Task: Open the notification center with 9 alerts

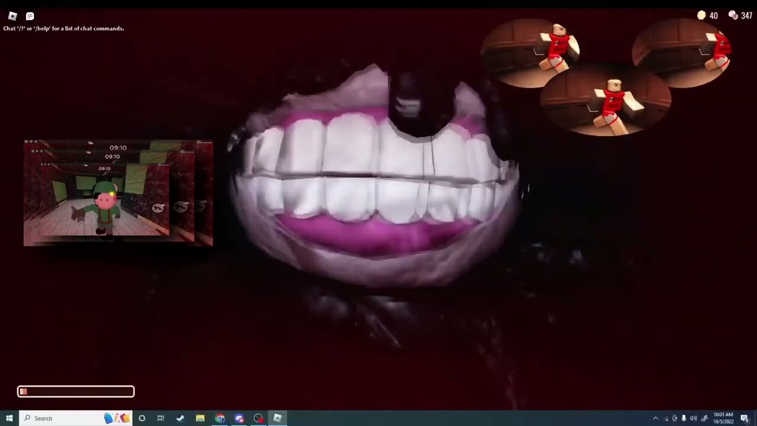Action: (745, 418)
